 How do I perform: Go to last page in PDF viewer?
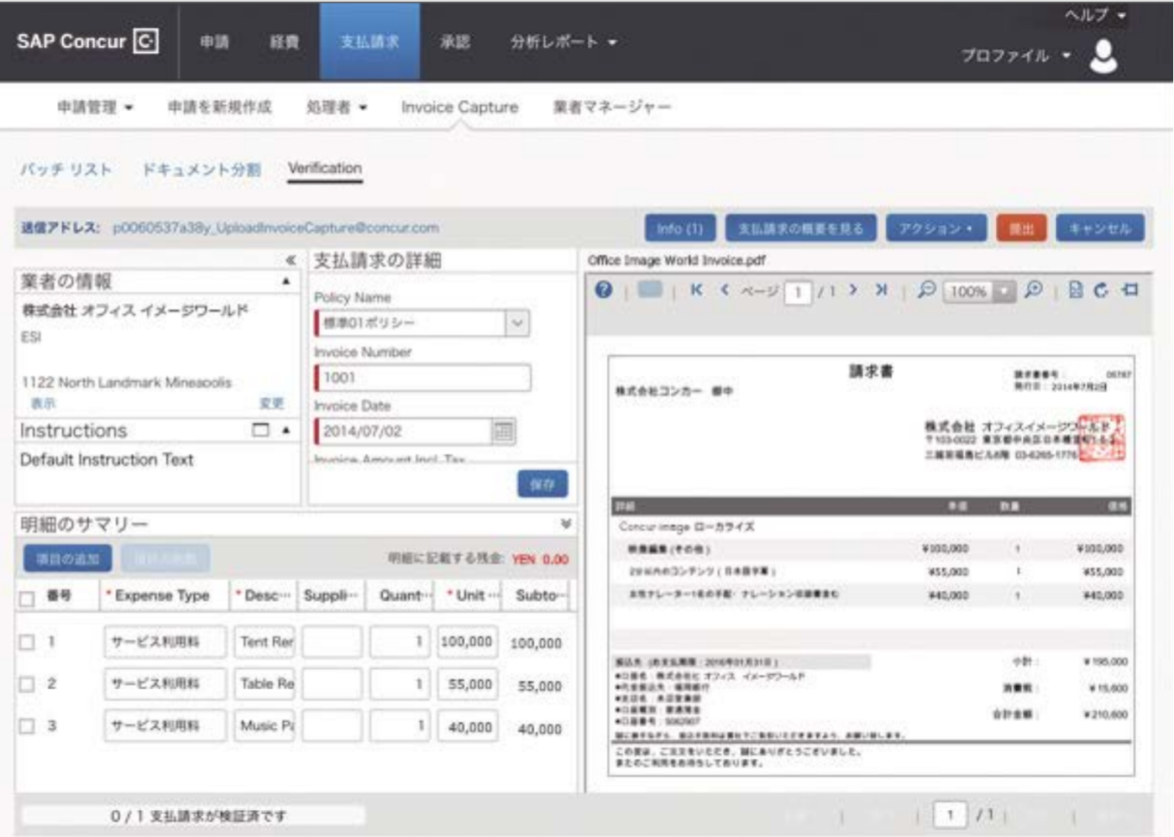(x=881, y=290)
